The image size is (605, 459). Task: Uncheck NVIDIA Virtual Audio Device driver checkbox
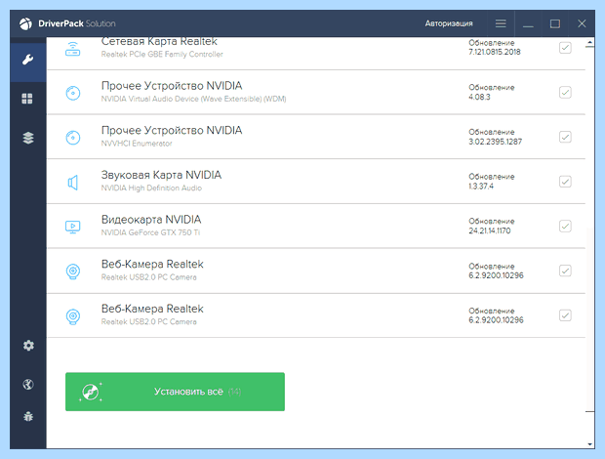(x=565, y=92)
